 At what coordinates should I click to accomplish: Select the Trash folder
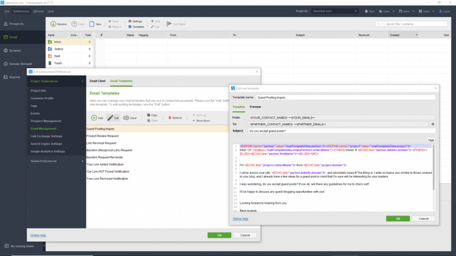pyautogui.click(x=69, y=63)
